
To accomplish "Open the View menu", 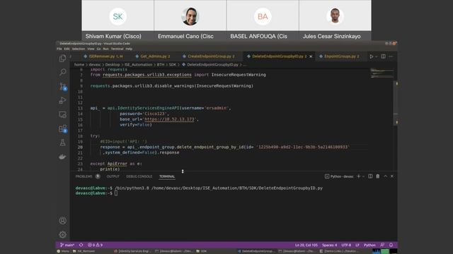I will [x=91, y=49].
